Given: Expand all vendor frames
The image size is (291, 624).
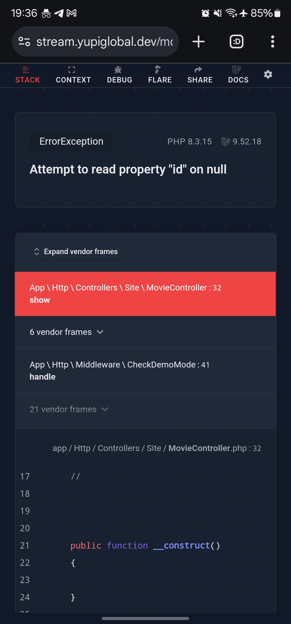Looking at the screenshot, I should pos(76,252).
